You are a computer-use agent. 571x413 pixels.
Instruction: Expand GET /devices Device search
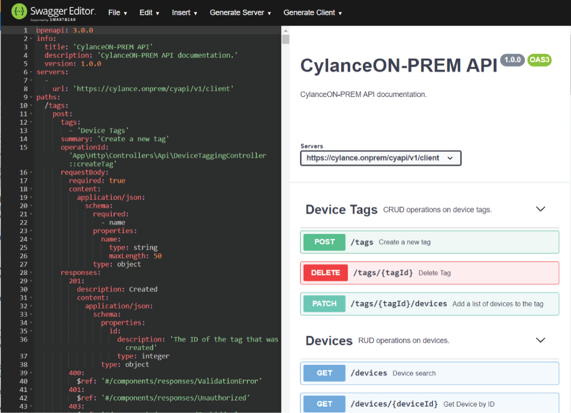tap(430, 373)
